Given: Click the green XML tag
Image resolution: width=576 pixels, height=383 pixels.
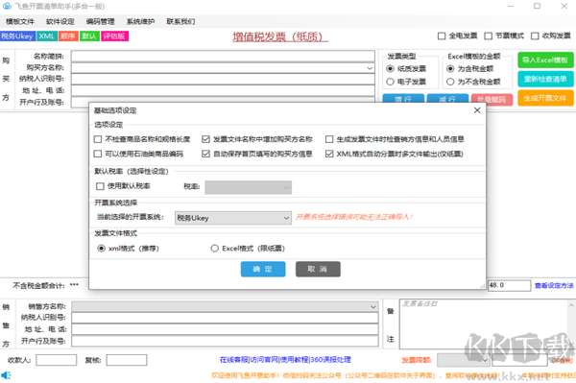Looking at the screenshot, I should [47, 36].
